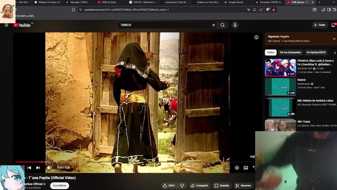Switch to the character.ai tab
337x190 pixels.
174,2
